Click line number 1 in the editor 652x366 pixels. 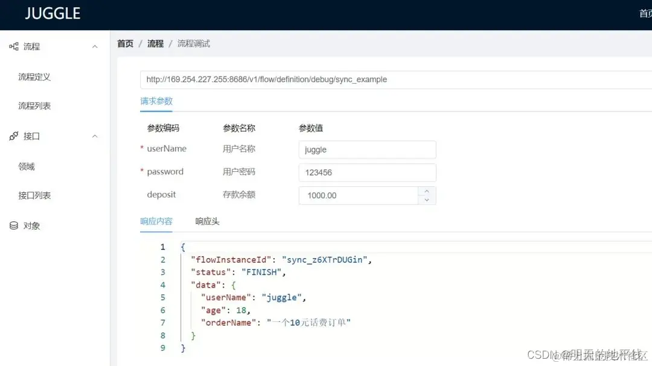[x=163, y=247]
